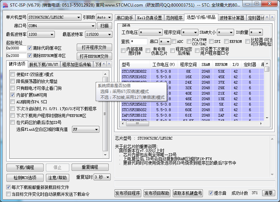Toggle 每次下载前都重新装载目标文件 checkbox

click(8, 187)
